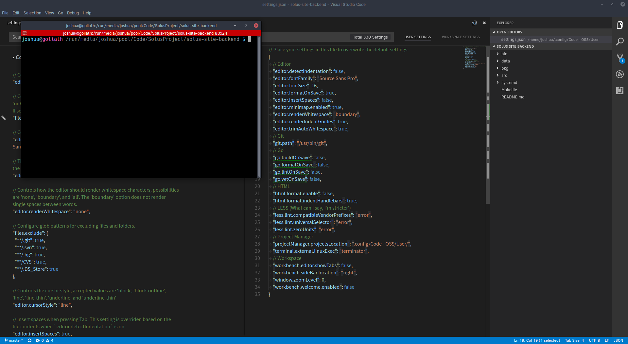Open README.md in explorer

click(513, 97)
